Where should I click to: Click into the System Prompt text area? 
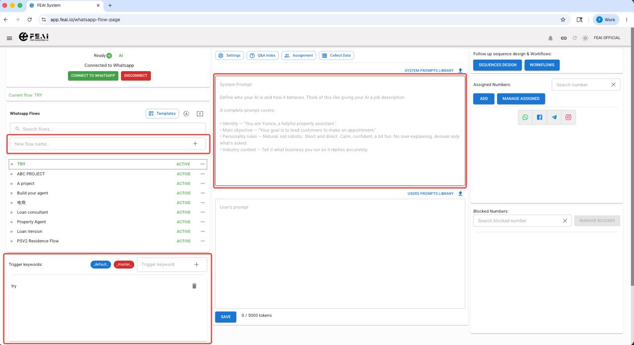coord(340,130)
